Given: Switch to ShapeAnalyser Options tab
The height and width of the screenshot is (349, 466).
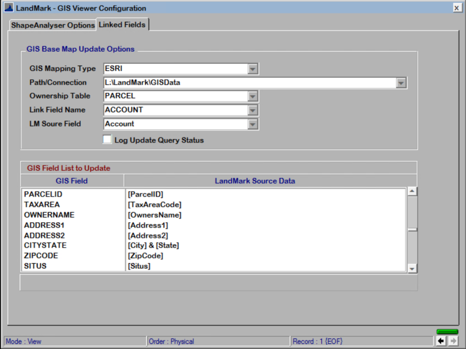Looking at the screenshot, I should [53, 25].
